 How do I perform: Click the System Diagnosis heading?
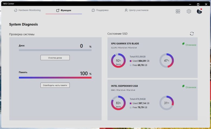tap(24, 25)
